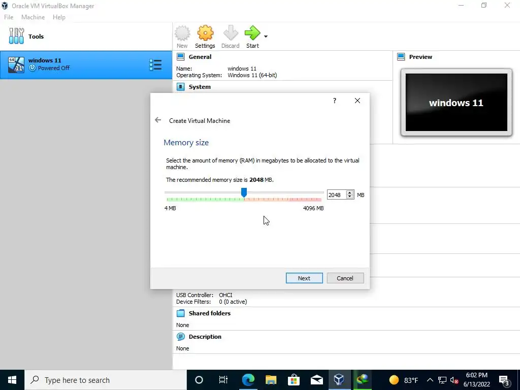The width and height of the screenshot is (520, 390).
Task: Click the globe app taskbar icon
Action: [363, 380]
